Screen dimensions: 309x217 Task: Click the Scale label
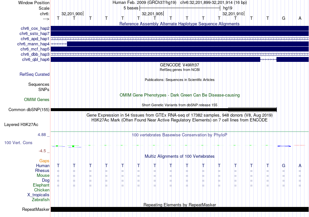point(44,8)
